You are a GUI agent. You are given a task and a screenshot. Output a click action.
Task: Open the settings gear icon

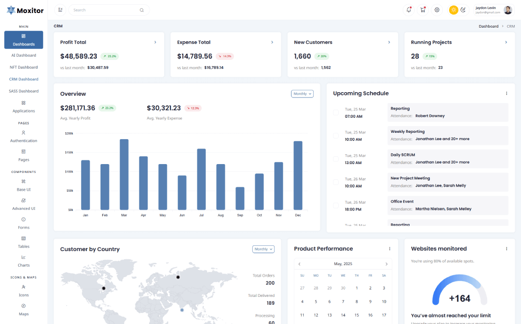[x=437, y=10]
